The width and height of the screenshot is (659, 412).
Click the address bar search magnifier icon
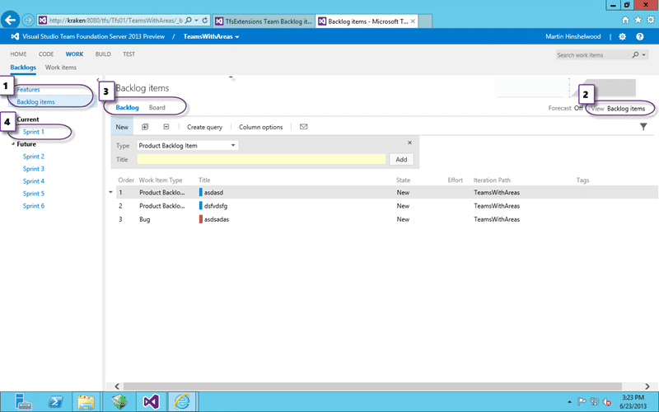click(x=189, y=20)
